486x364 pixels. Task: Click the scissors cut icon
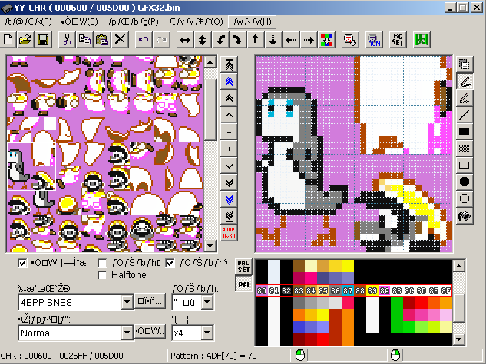click(x=68, y=39)
